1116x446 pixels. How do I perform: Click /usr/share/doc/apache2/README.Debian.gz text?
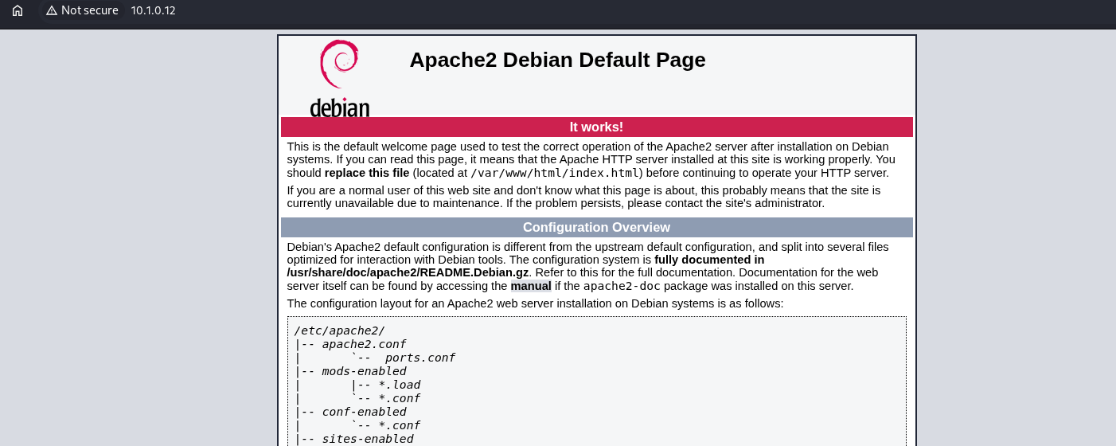click(408, 272)
